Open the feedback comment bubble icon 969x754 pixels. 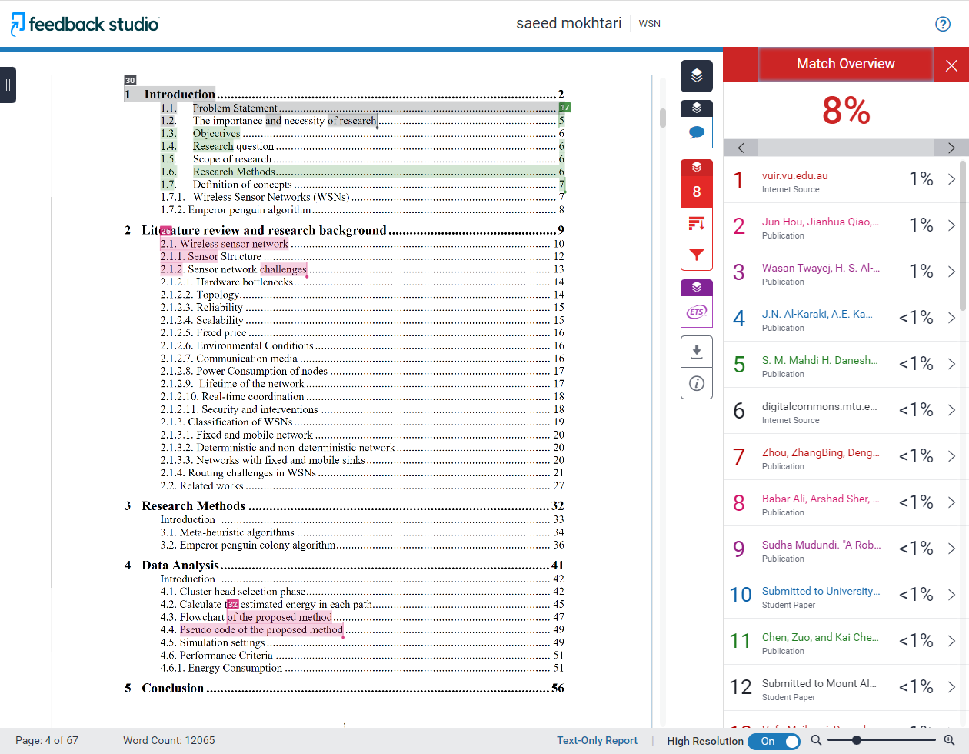pos(696,132)
